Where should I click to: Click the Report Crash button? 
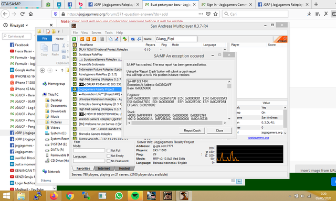coord(192,130)
